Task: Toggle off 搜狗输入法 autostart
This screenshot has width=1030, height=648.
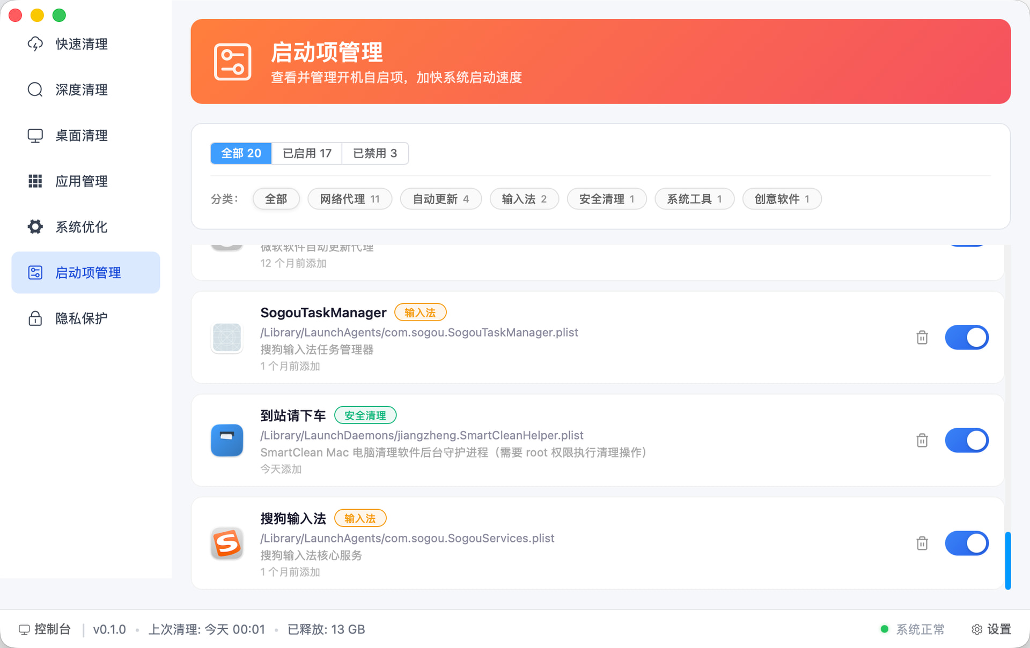Action: [967, 543]
